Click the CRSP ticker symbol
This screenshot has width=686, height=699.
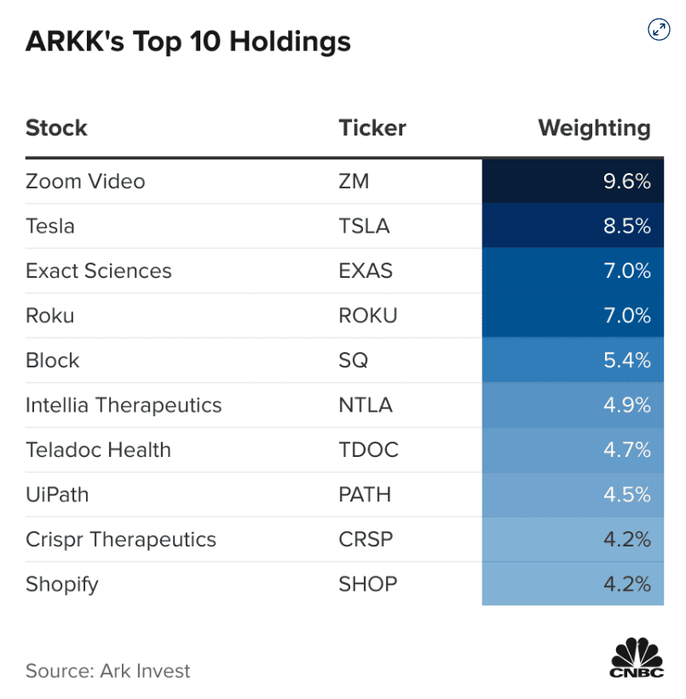point(367,540)
